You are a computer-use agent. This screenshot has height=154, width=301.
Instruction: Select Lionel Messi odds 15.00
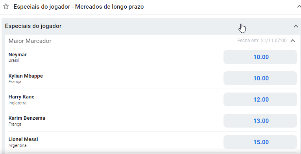point(260,142)
